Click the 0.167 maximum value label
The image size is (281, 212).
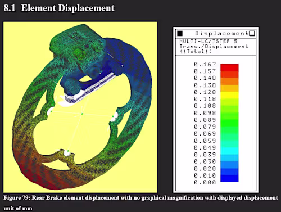pos(205,64)
